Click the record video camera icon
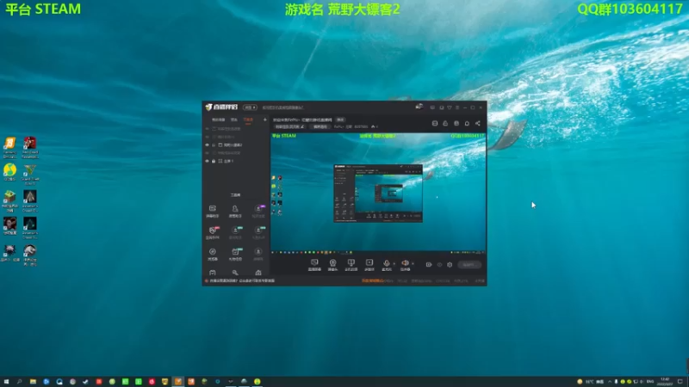Image resolution: width=689 pixels, height=387 pixels. [428, 265]
